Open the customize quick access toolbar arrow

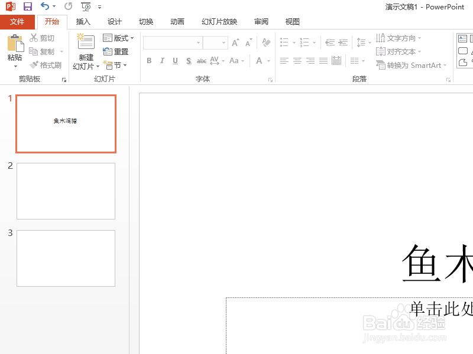[99, 7]
